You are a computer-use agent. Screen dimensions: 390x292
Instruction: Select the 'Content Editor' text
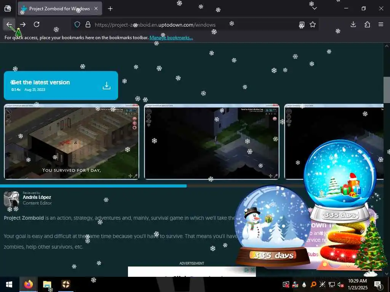pos(37,203)
